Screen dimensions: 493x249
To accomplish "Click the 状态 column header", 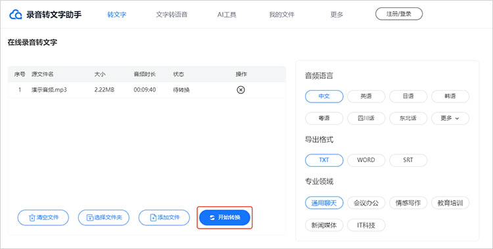I will (179, 74).
